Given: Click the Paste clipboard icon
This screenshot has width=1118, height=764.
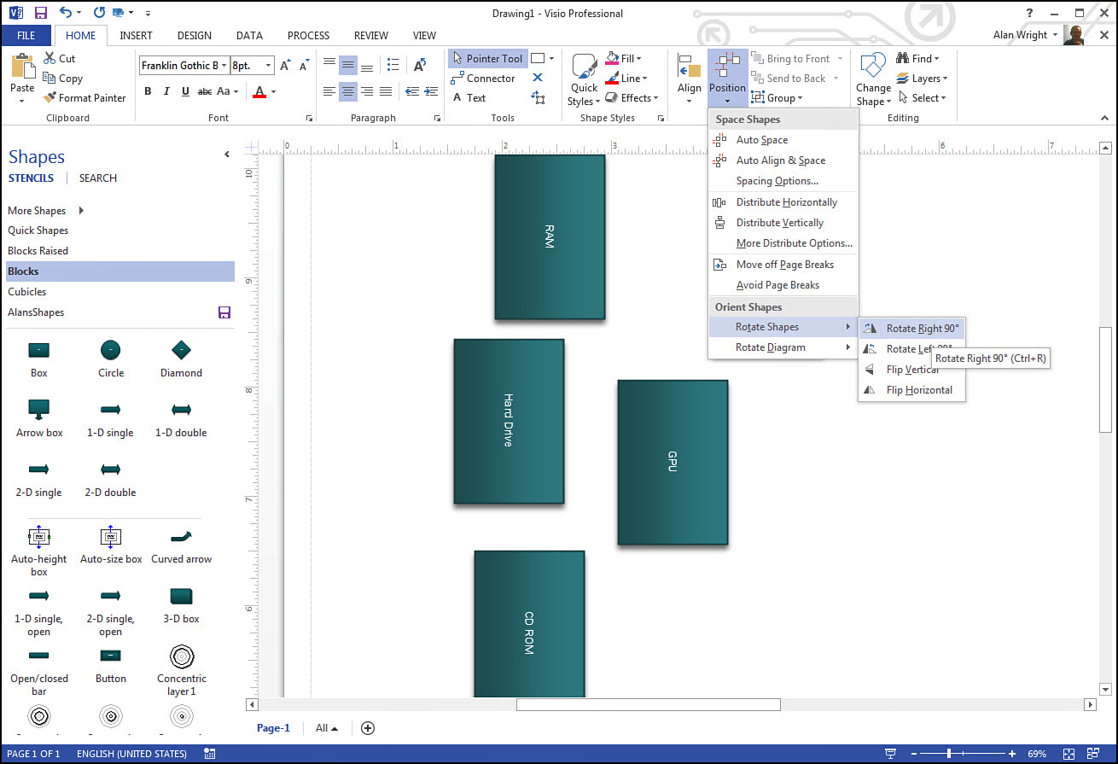Looking at the screenshot, I should 22,67.
